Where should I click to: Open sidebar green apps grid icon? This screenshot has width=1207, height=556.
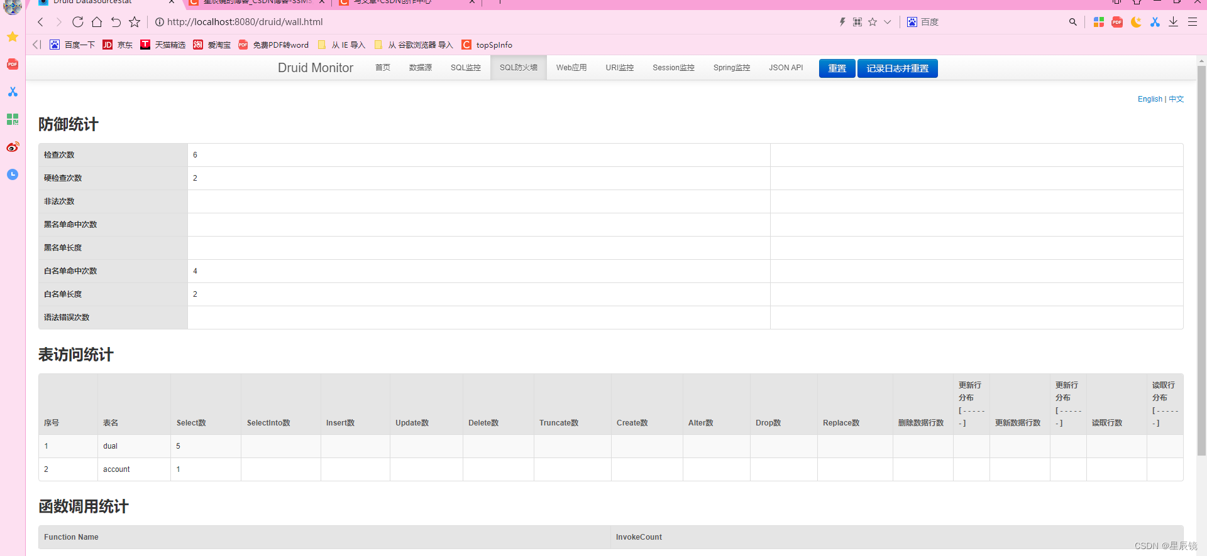pyautogui.click(x=13, y=119)
